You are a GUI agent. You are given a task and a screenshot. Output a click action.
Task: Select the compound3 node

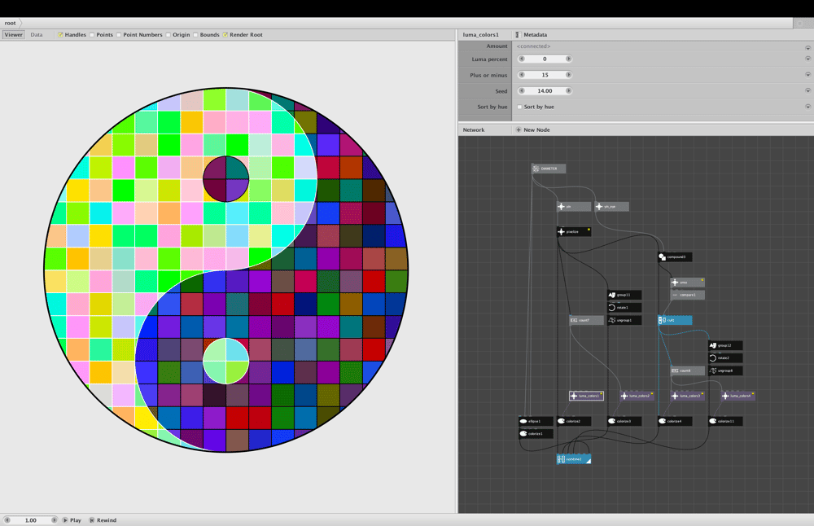(x=675, y=257)
